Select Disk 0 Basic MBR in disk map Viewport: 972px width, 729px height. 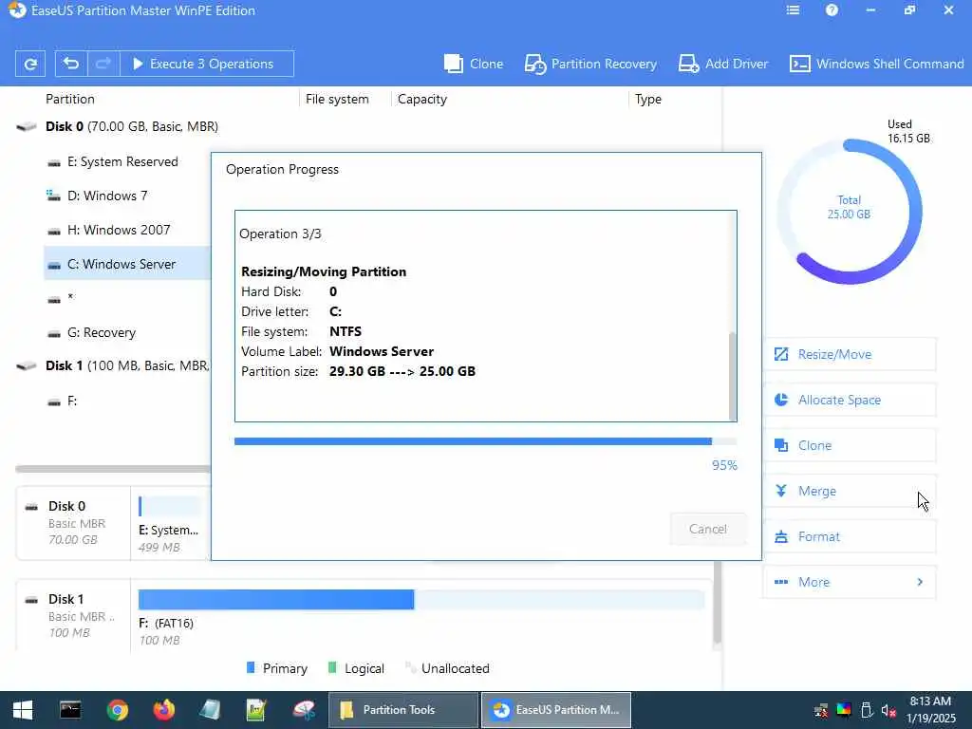[73, 523]
